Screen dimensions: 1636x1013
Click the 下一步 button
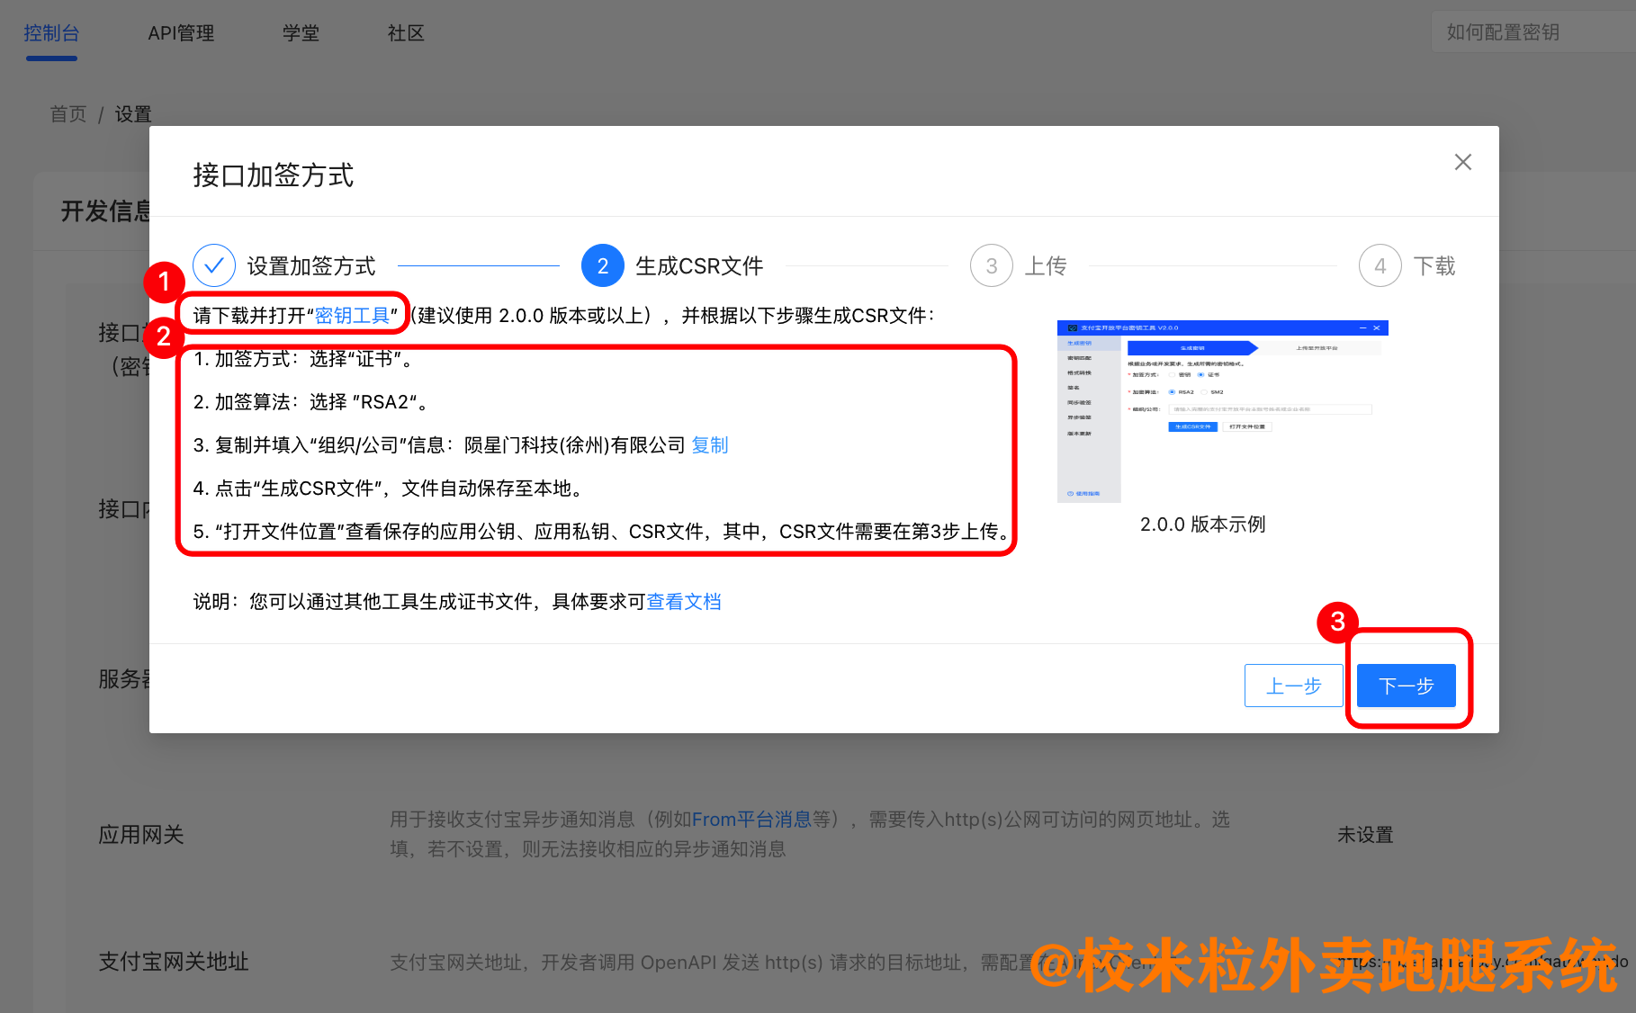[x=1406, y=686]
